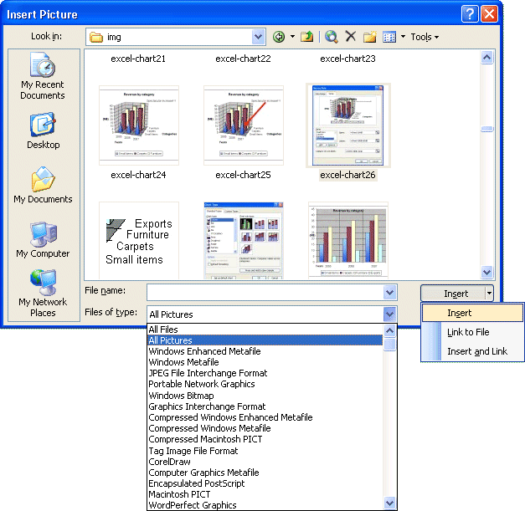Select Compressed Windows Metafile
525x511 pixels.
pos(265,428)
